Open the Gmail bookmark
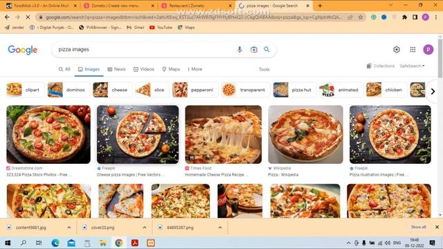This screenshot has height=249, width=443. point(136,28)
